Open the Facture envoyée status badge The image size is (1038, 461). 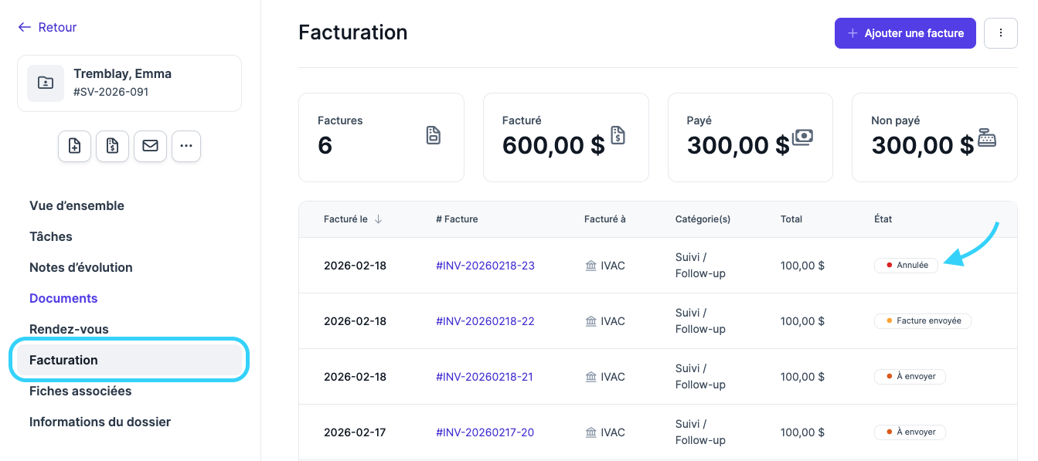922,320
